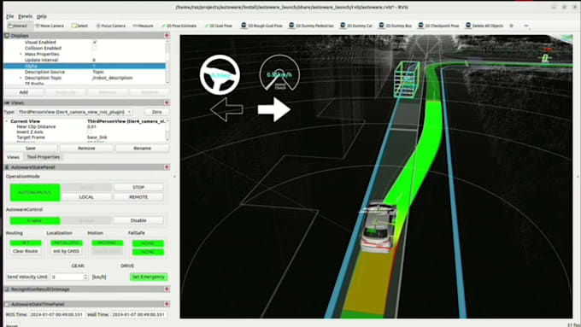
Task: Open the Help menu
Action: 42,16
